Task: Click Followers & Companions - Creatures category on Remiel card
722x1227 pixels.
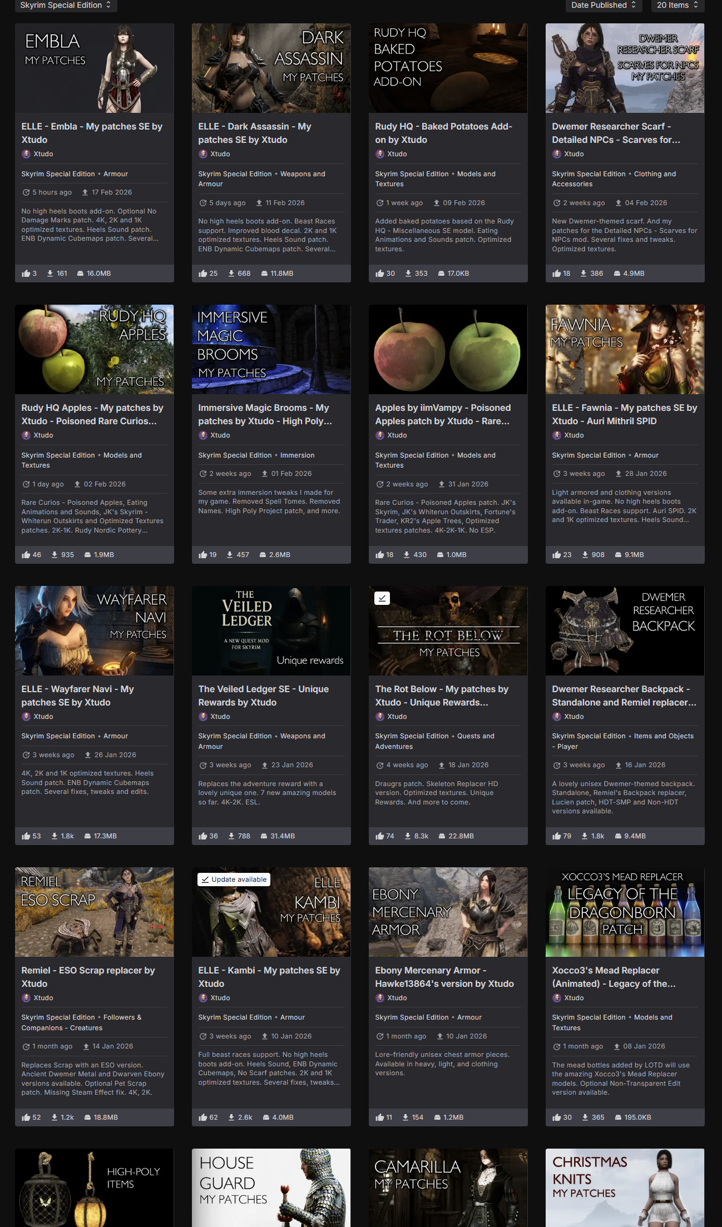Action: (81, 1022)
